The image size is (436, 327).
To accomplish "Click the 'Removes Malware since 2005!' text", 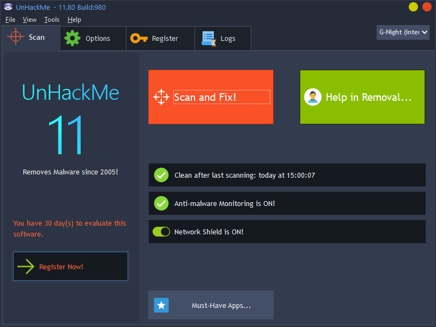I will click(70, 172).
